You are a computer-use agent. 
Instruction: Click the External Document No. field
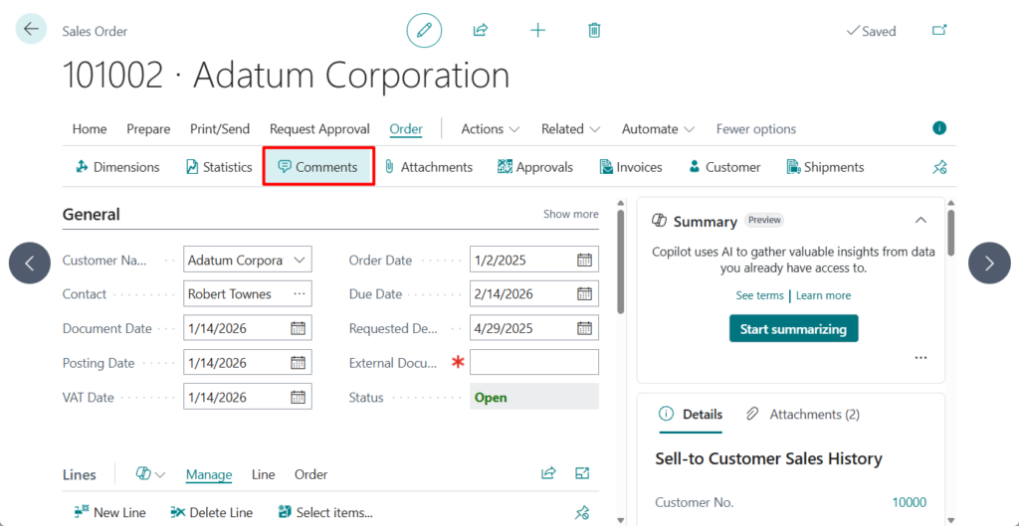(534, 363)
